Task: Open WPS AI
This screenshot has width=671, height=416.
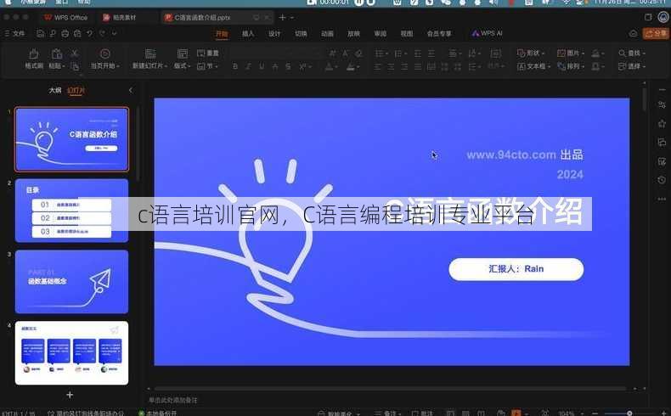Action: pyautogui.click(x=487, y=33)
